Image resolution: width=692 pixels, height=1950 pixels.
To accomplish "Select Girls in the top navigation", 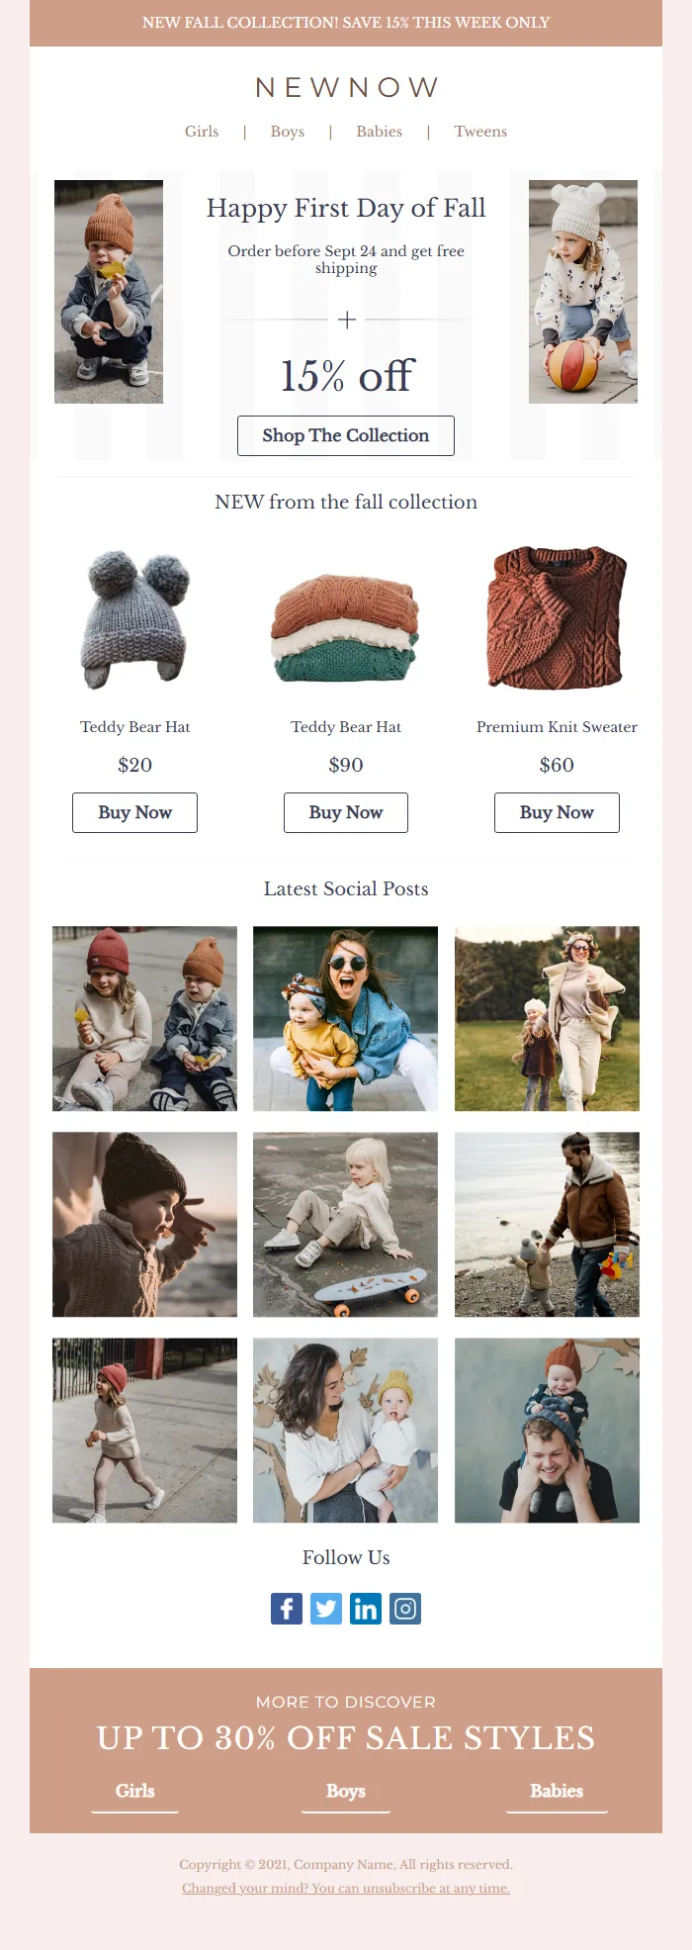I will coord(202,132).
